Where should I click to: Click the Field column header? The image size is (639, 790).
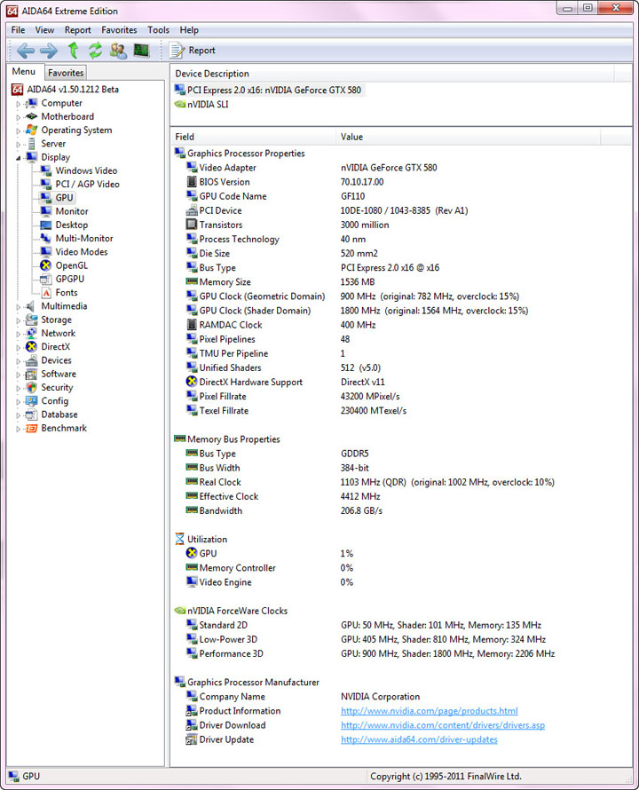(x=254, y=137)
